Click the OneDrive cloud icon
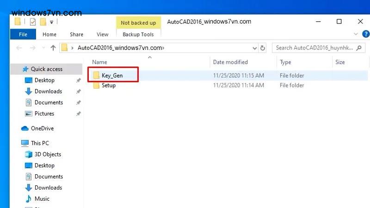This screenshot has width=370, height=208. (25, 128)
